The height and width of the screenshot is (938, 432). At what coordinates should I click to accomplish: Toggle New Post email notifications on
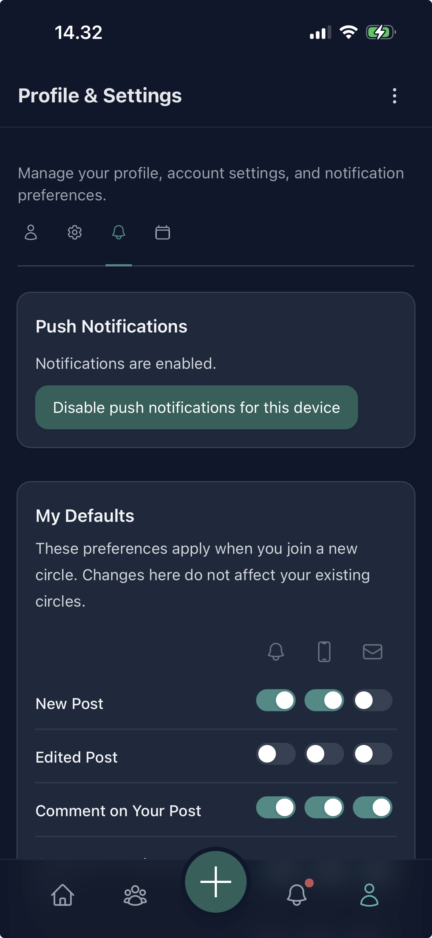click(x=373, y=700)
